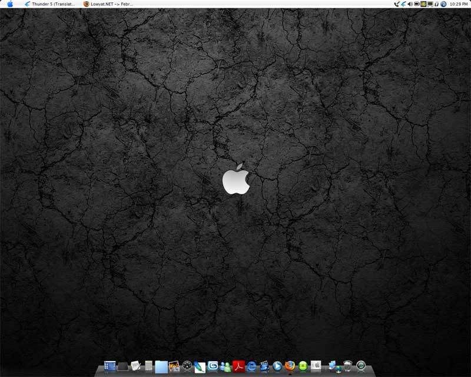Open the Adobe Acrobat Reader dock icon

tap(238, 366)
